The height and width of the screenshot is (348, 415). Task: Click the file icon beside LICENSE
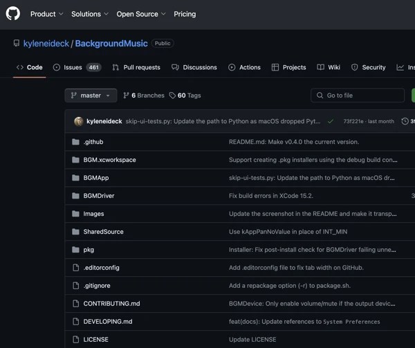coord(75,340)
